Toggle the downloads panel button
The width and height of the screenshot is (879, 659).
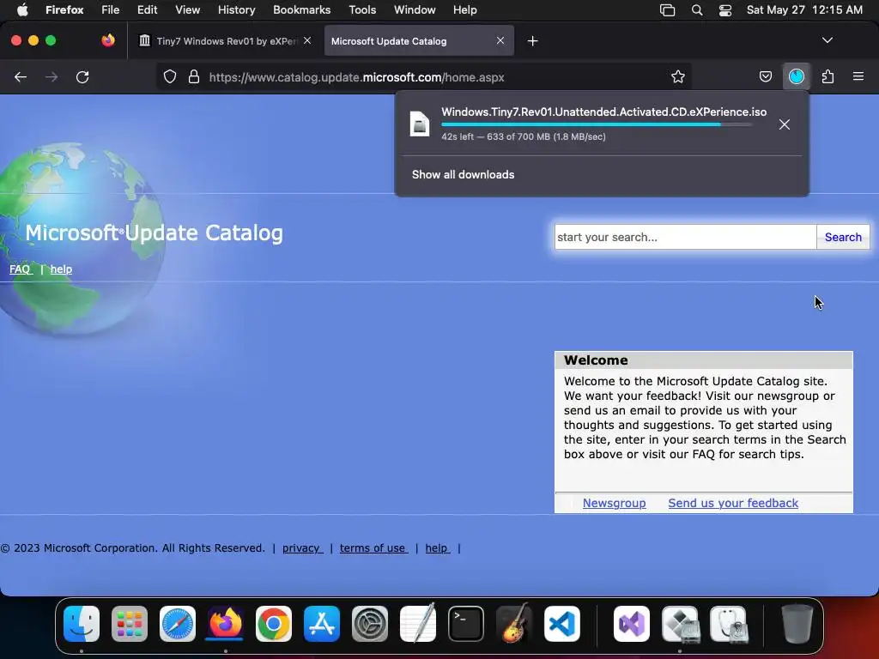click(797, 76)
